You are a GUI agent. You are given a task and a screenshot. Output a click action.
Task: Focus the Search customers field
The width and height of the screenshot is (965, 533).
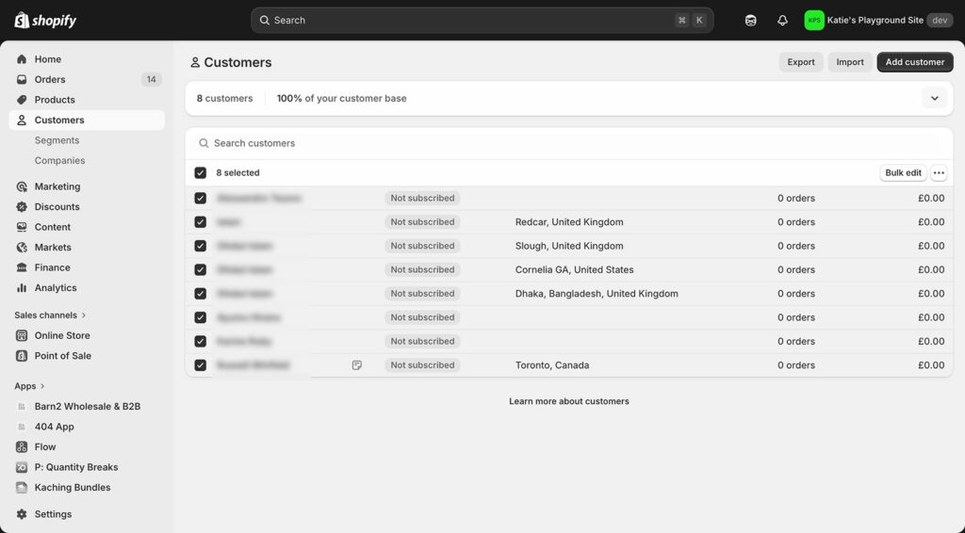click(x=568, y=143)
